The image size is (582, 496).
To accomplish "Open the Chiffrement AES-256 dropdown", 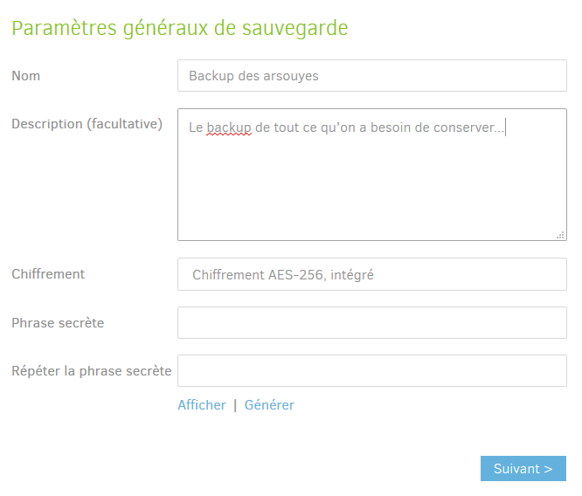I will [372, 274].
